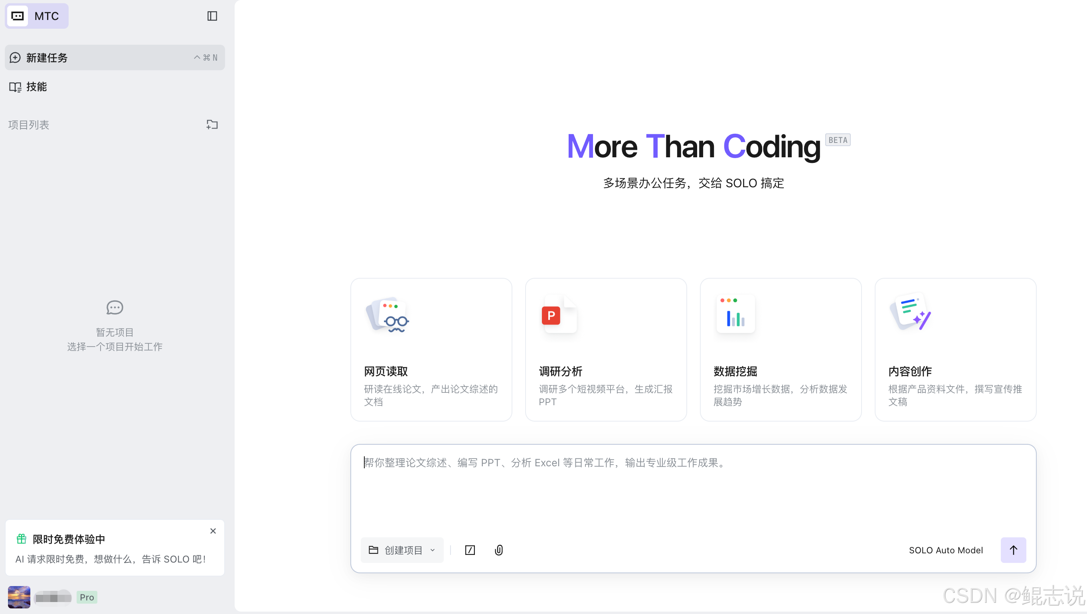This screenshot has height=614, width=1087.
Task: Click the SOLO Auto Model selector
Action: [x=946, y=550]
